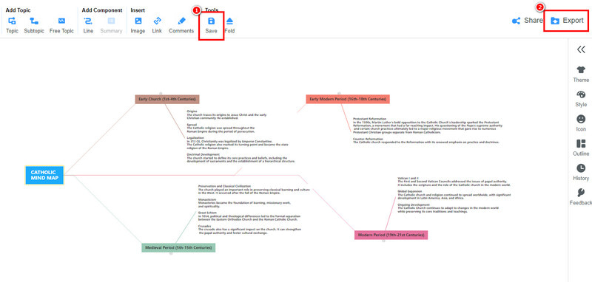The width and height of the screenshot is (592, 282).
Task: Save the mind map
Action: [212, 25]
